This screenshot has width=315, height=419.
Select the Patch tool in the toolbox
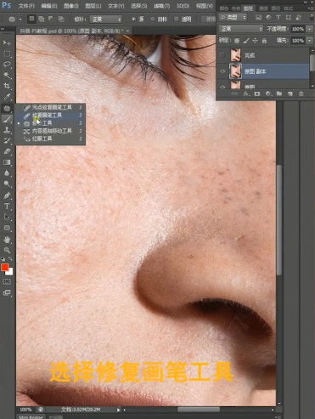pos(7,108)
